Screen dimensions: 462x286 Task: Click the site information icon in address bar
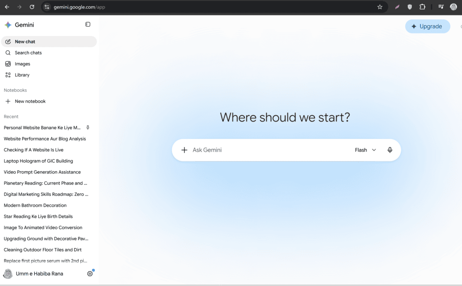click(47, 7)
